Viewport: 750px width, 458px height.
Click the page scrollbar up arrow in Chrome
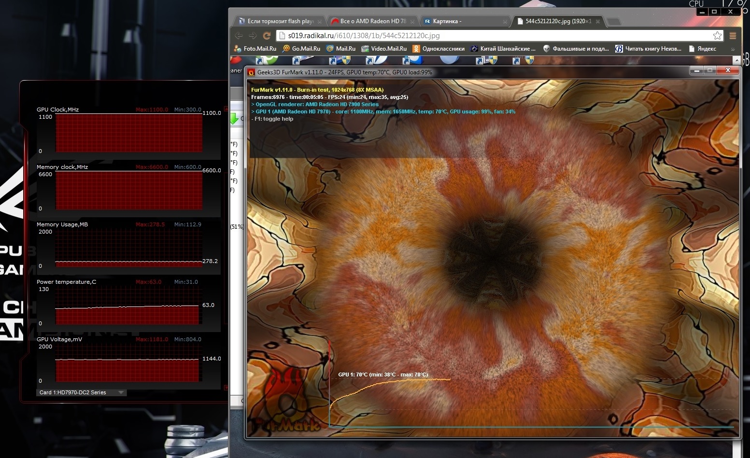click(736, 60)
